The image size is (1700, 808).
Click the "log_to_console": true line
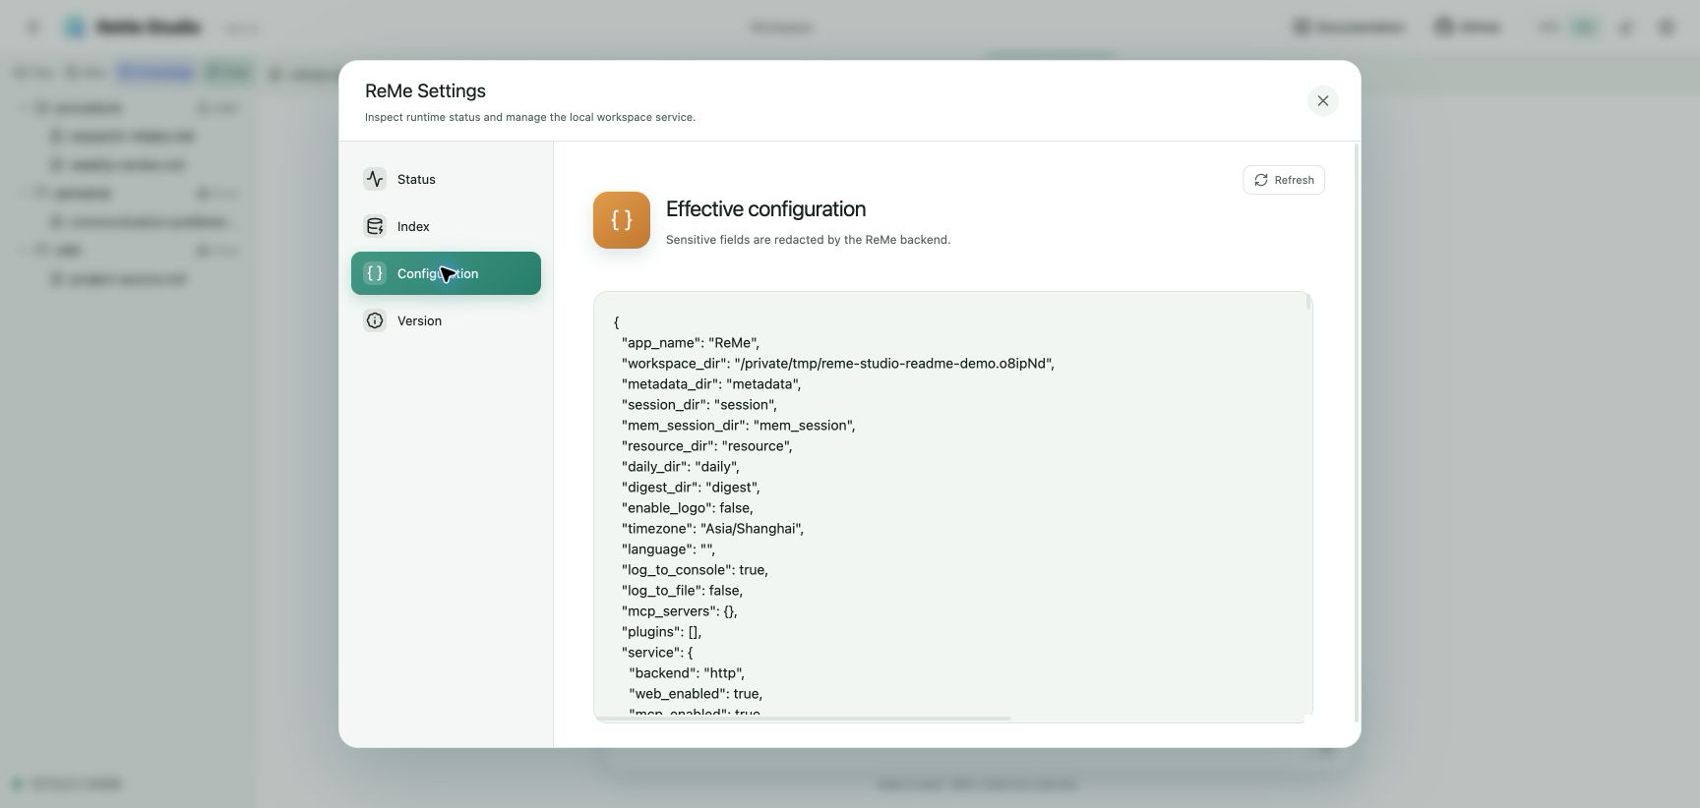[695, 569]
